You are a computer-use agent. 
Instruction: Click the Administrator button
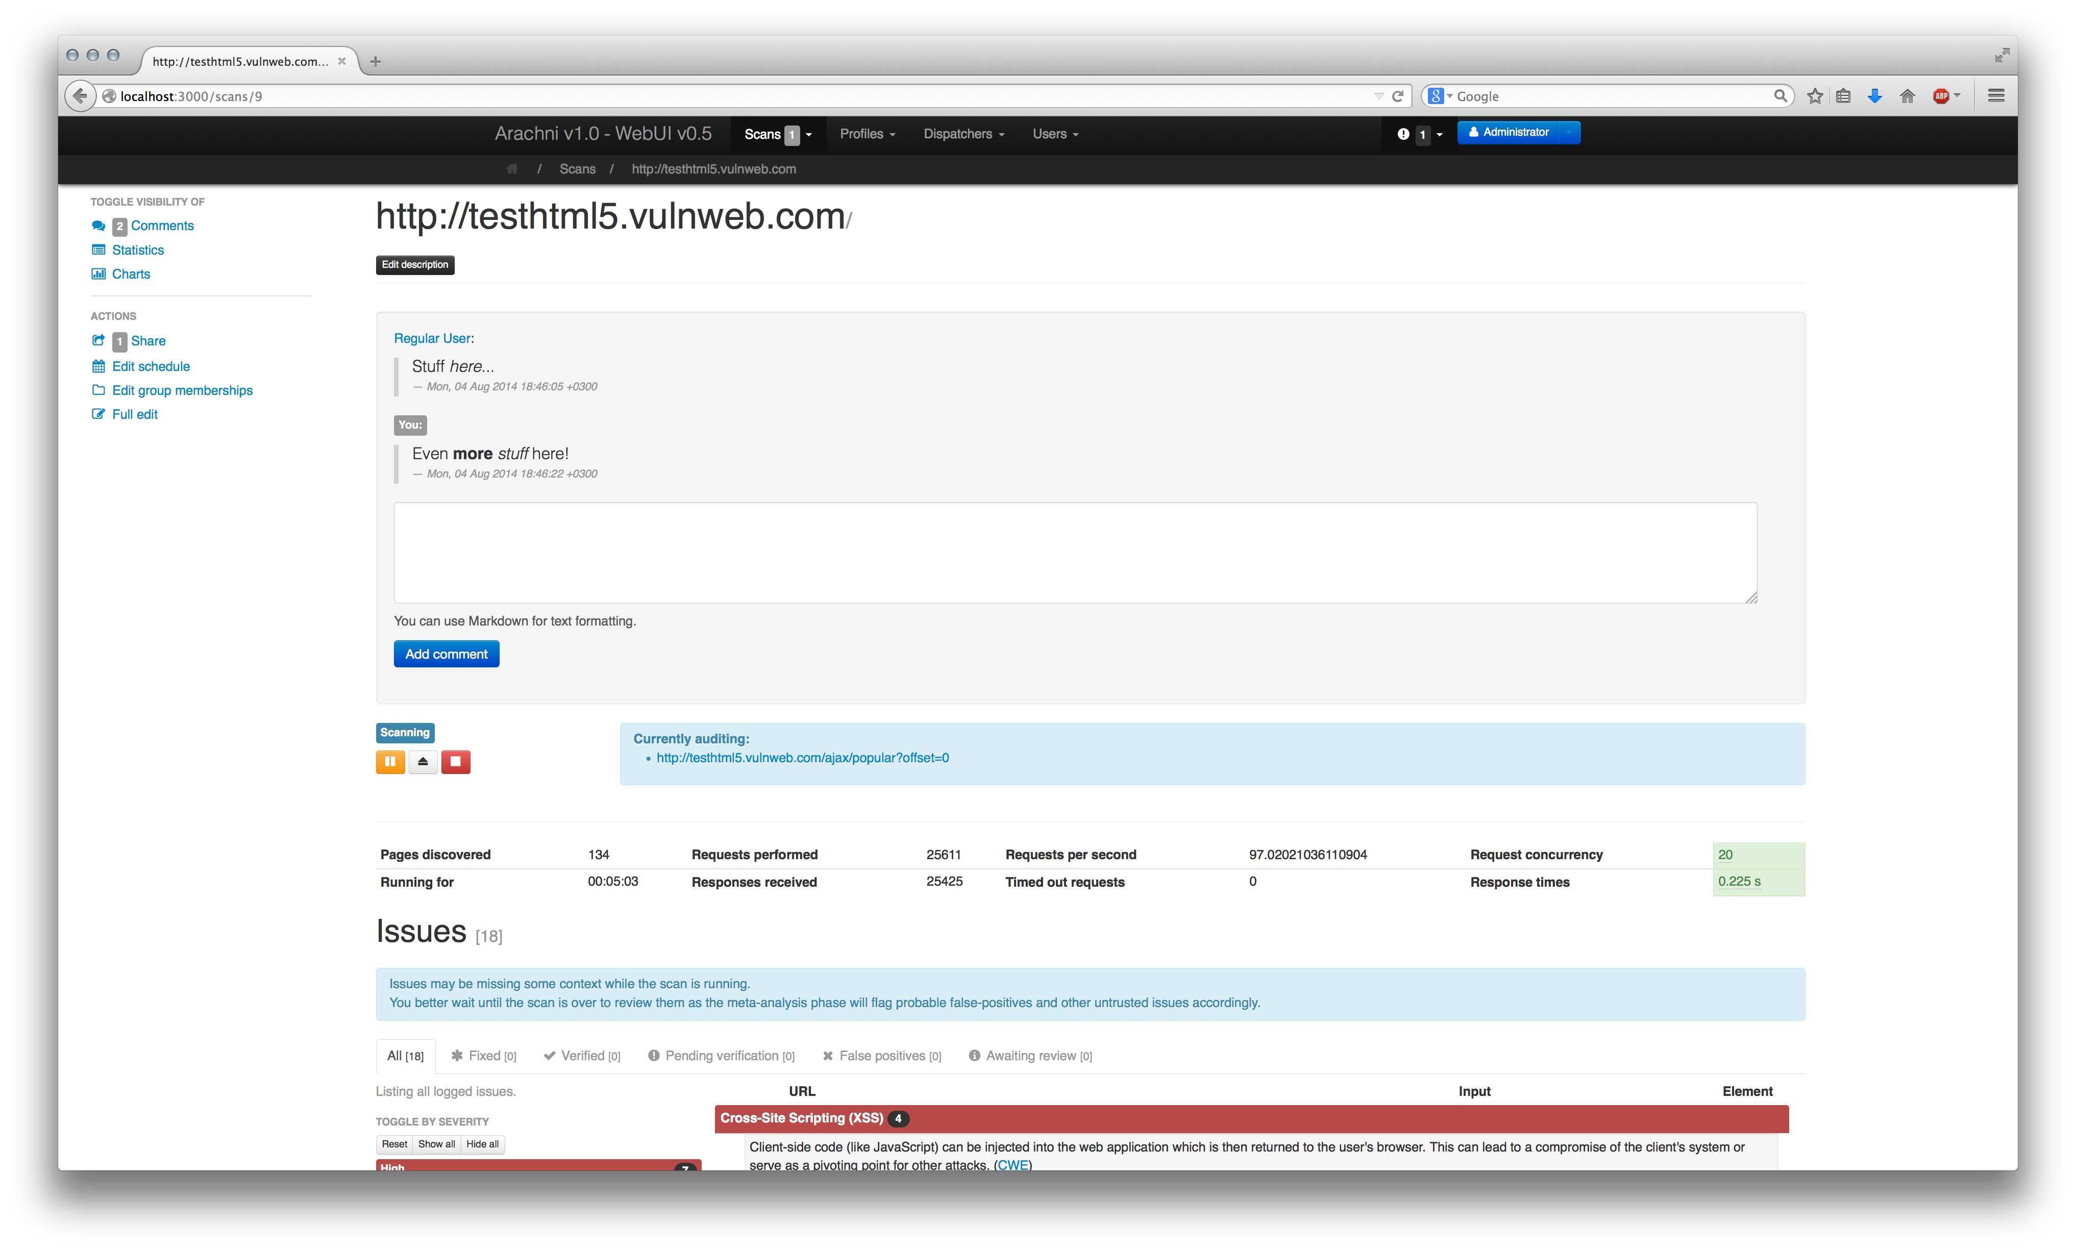pos(1508,132)
